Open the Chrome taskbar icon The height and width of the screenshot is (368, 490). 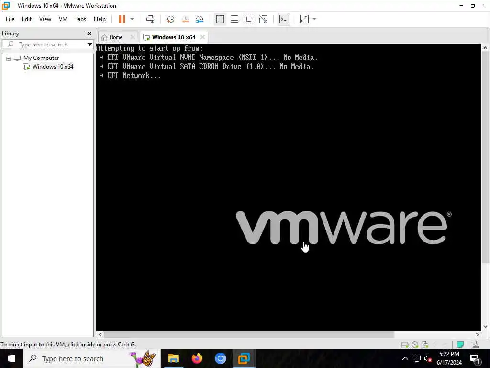click(220, 358)
